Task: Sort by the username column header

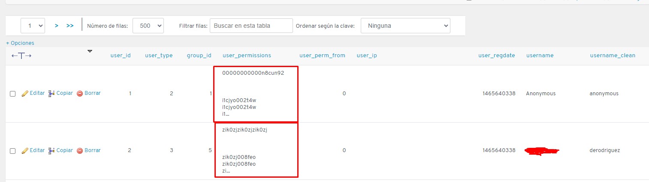Action: [x=540, y=56]
